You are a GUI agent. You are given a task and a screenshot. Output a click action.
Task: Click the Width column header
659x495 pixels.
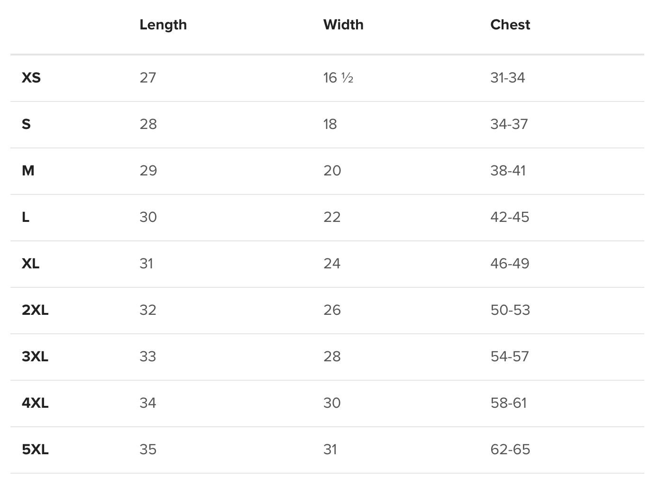343,25
